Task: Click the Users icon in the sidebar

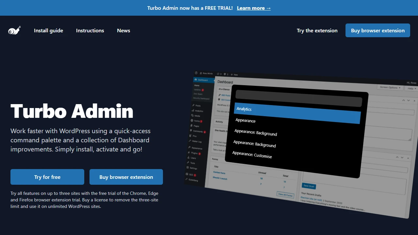Action: pyautogui.click(x=189, y=158)
